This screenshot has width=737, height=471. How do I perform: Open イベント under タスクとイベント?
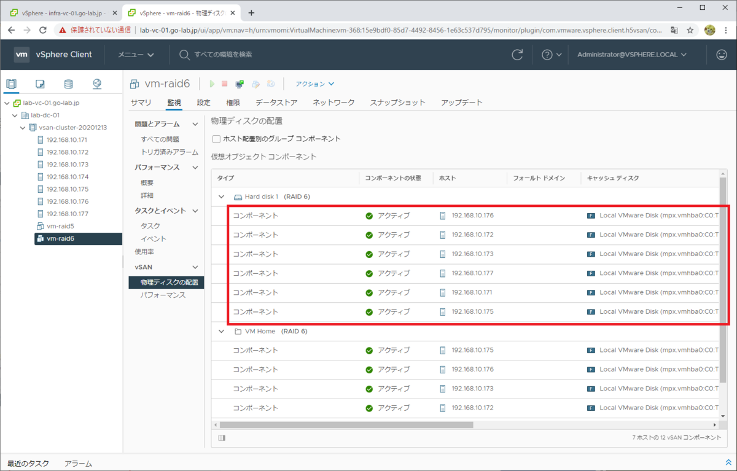click(x=154, y=239)
